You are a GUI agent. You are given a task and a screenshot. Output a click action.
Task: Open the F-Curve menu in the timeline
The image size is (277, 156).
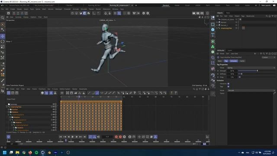tap(55, 89)
